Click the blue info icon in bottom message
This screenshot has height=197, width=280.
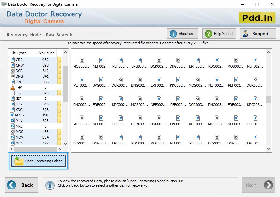(x=50, y=185)
